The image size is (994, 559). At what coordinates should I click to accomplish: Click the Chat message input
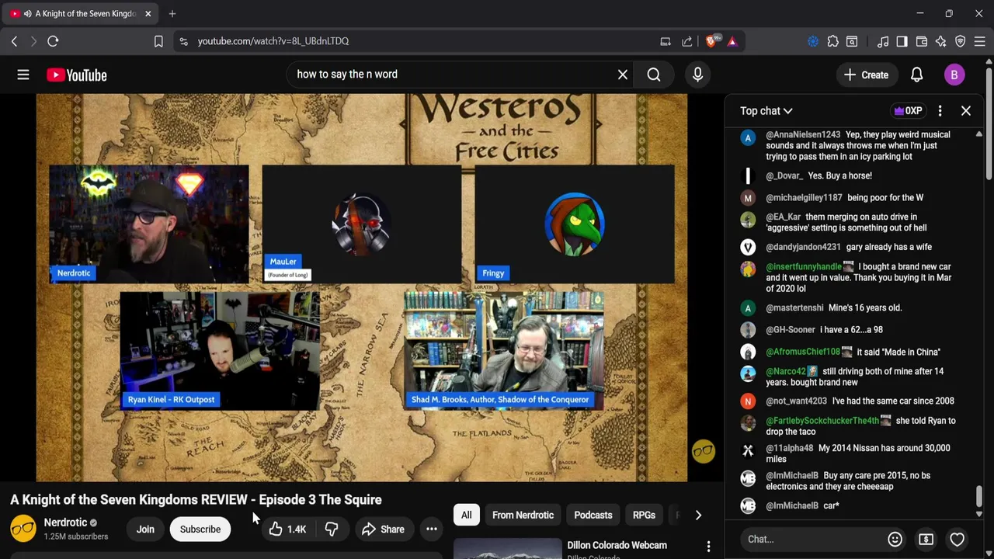[x=812, y=539]
